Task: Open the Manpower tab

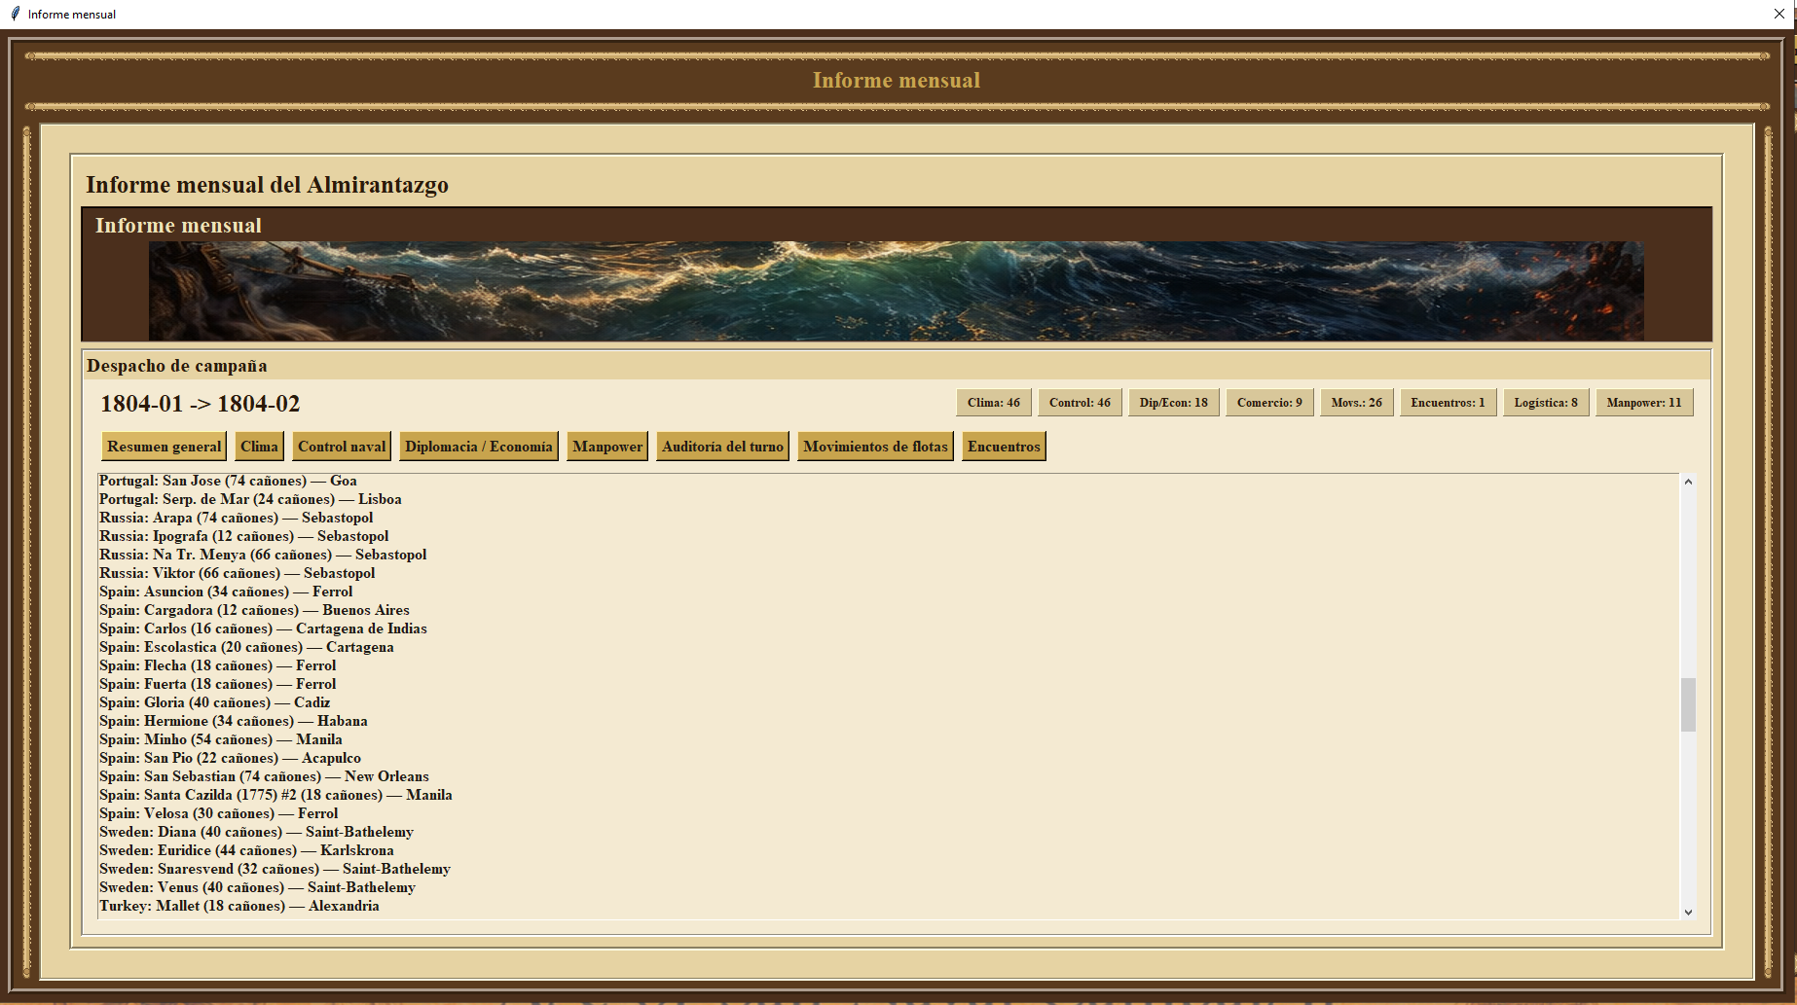Action: pyautogui.click(x=607, y=447)
